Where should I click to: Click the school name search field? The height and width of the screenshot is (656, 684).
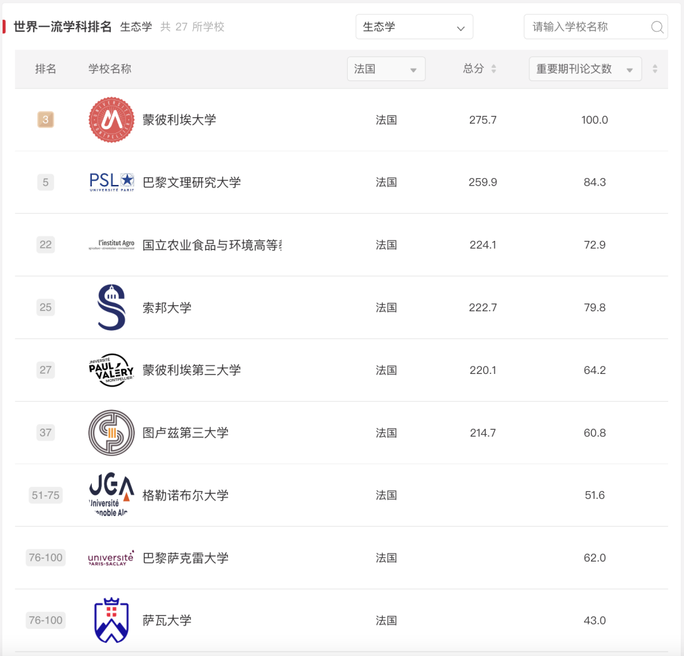pos(595,27)
